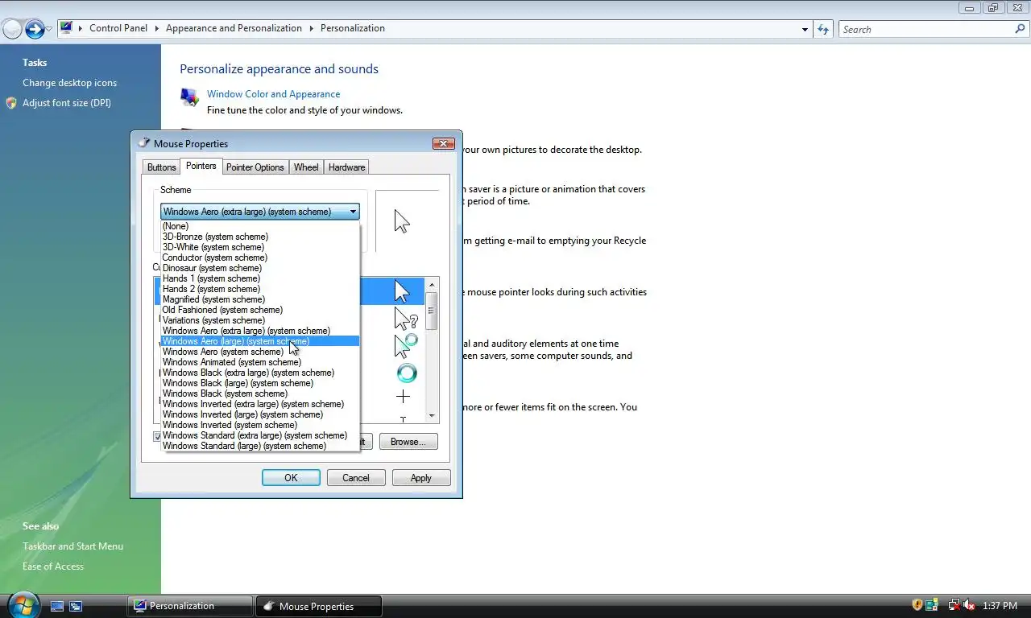Choose Hands 1 scheme

coord(260,278)
